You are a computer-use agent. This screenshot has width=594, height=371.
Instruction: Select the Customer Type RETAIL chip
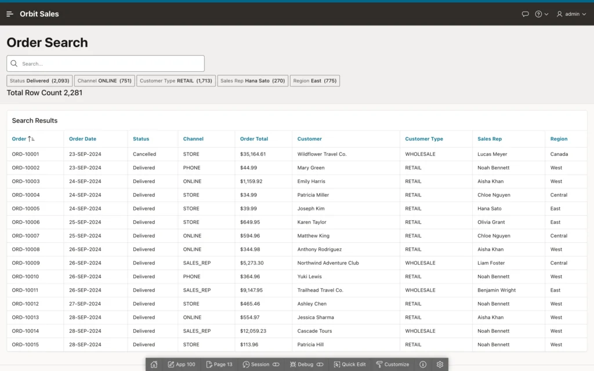click(176, 81)
